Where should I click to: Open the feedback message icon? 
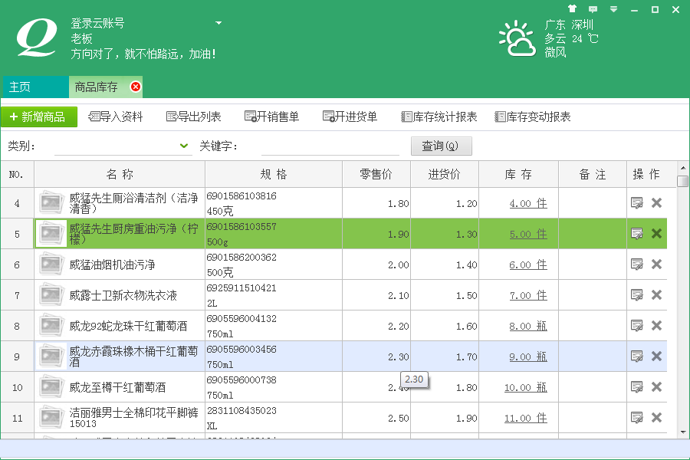coord(593,9)
